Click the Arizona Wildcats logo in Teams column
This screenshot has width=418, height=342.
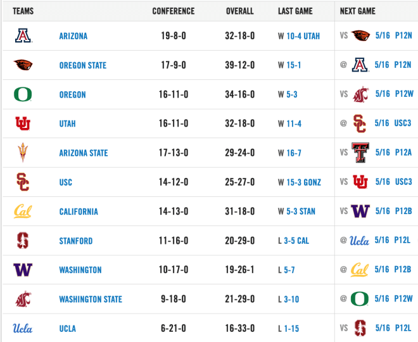pos(23,35)
